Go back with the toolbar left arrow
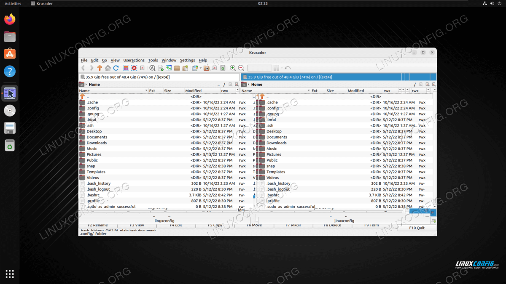The width and height of the screenshot is (506, 284). pos(83,68)
